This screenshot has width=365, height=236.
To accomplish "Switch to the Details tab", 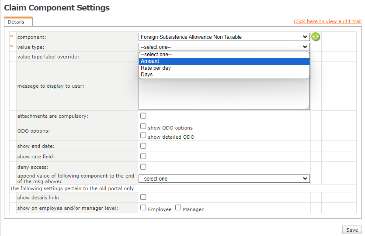I will point(17,22).
